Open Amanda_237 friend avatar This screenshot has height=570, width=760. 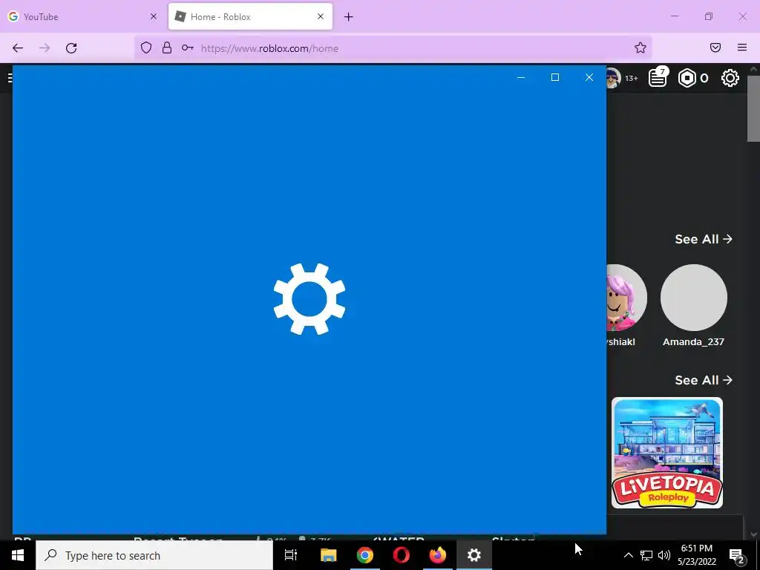(x=694, y=298)
